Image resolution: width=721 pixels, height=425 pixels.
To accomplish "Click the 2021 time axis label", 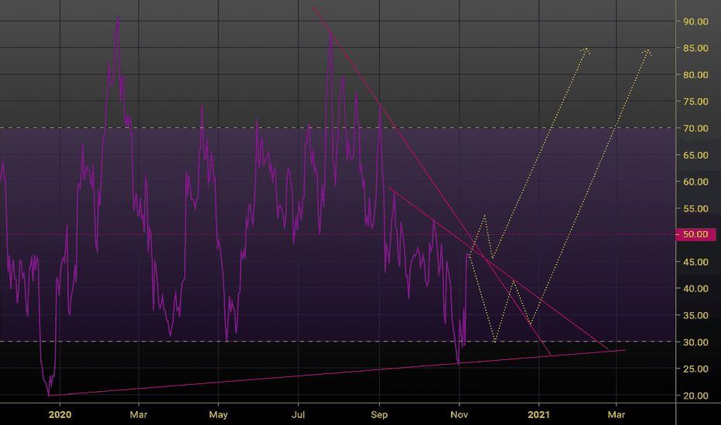I will coord(538,415).
